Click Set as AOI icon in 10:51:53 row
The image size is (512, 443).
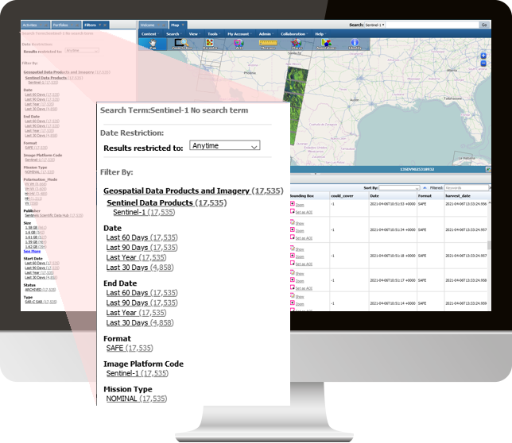tap(293, 211)
